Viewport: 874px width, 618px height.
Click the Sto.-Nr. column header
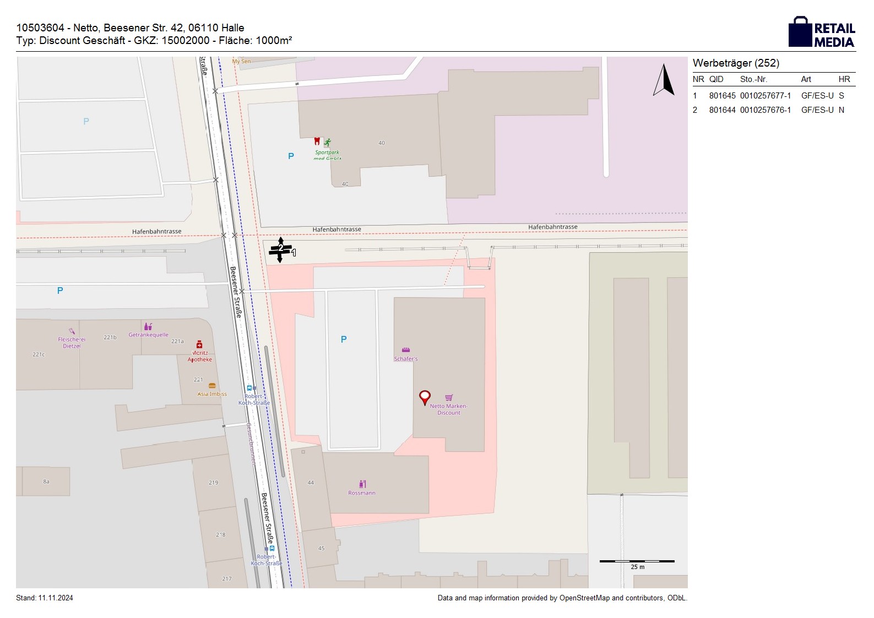pos(753,79)
